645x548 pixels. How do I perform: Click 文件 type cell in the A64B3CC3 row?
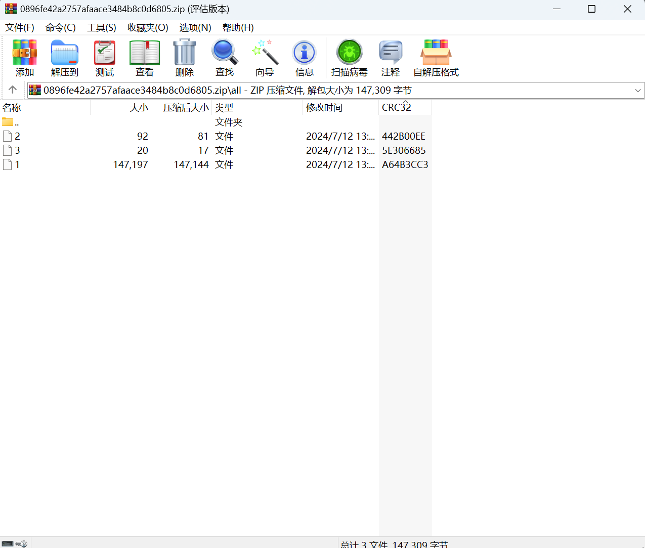point(224,164)
